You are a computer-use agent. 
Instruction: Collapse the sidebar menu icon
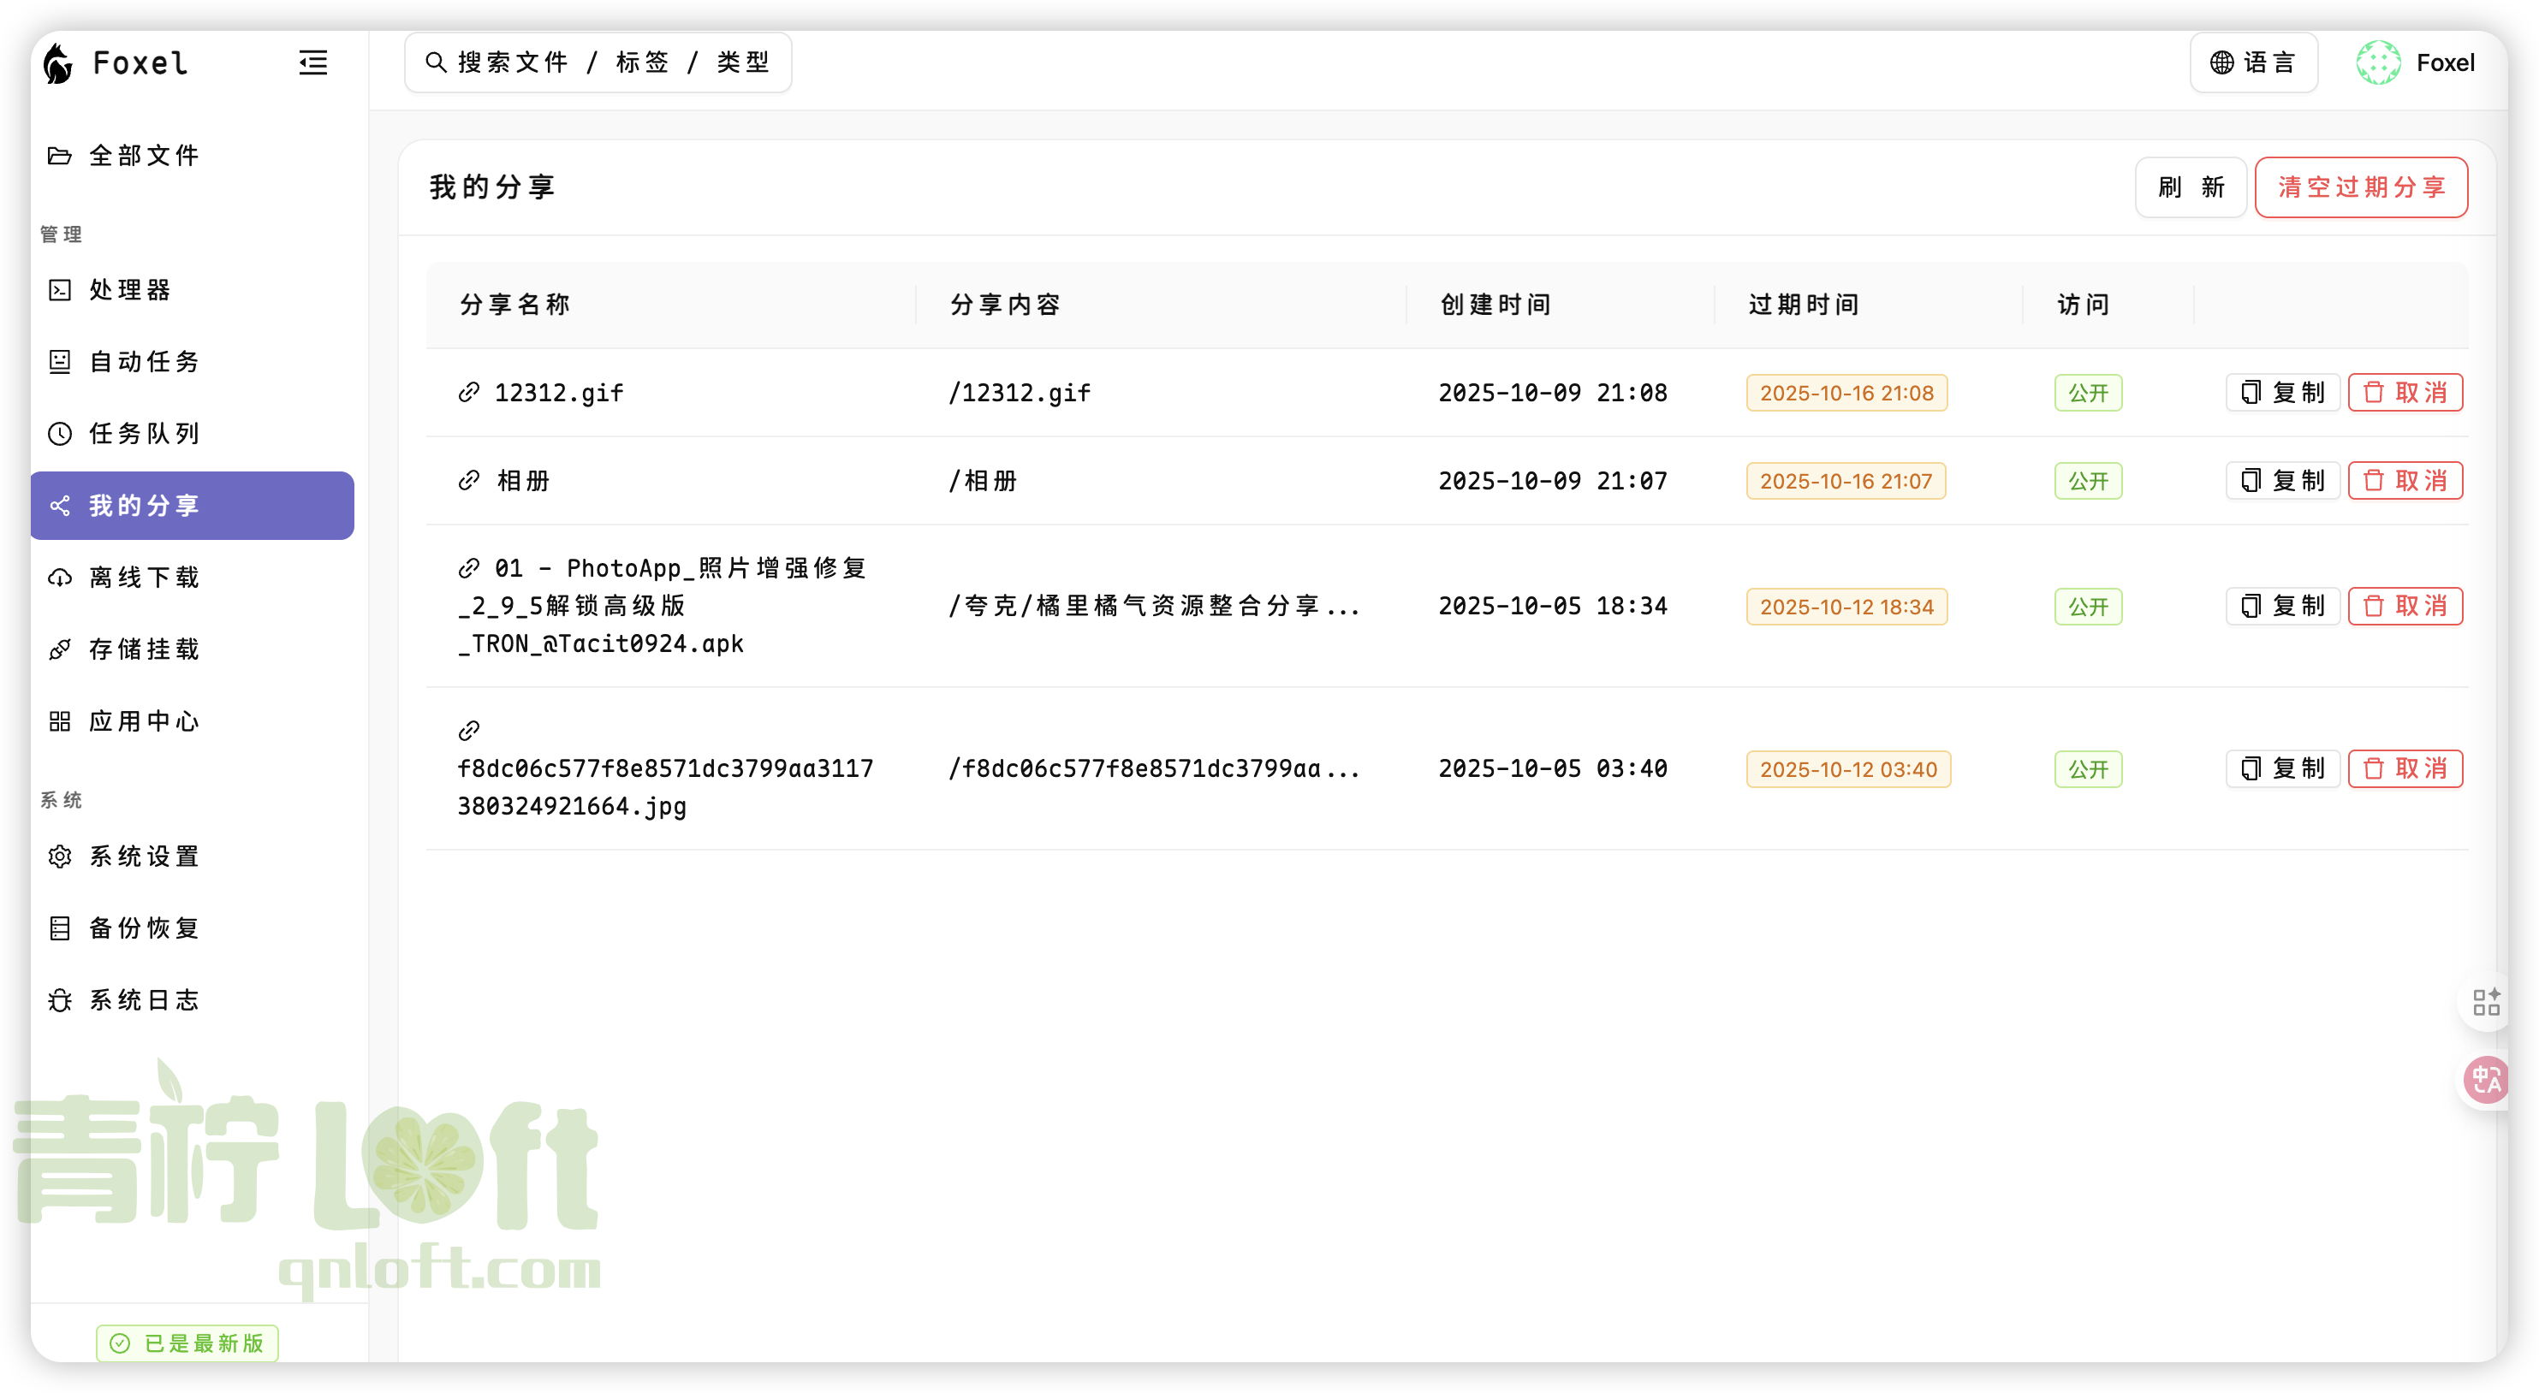[x=312, y=63]
